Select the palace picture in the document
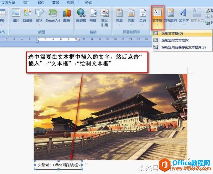213x174 pixels. (110, 117)
